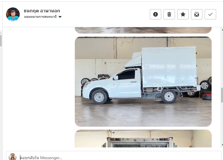This screenshot has width=223, height=160.
Task: Open partially visible floor photo at top
Action: pos(143,30)
